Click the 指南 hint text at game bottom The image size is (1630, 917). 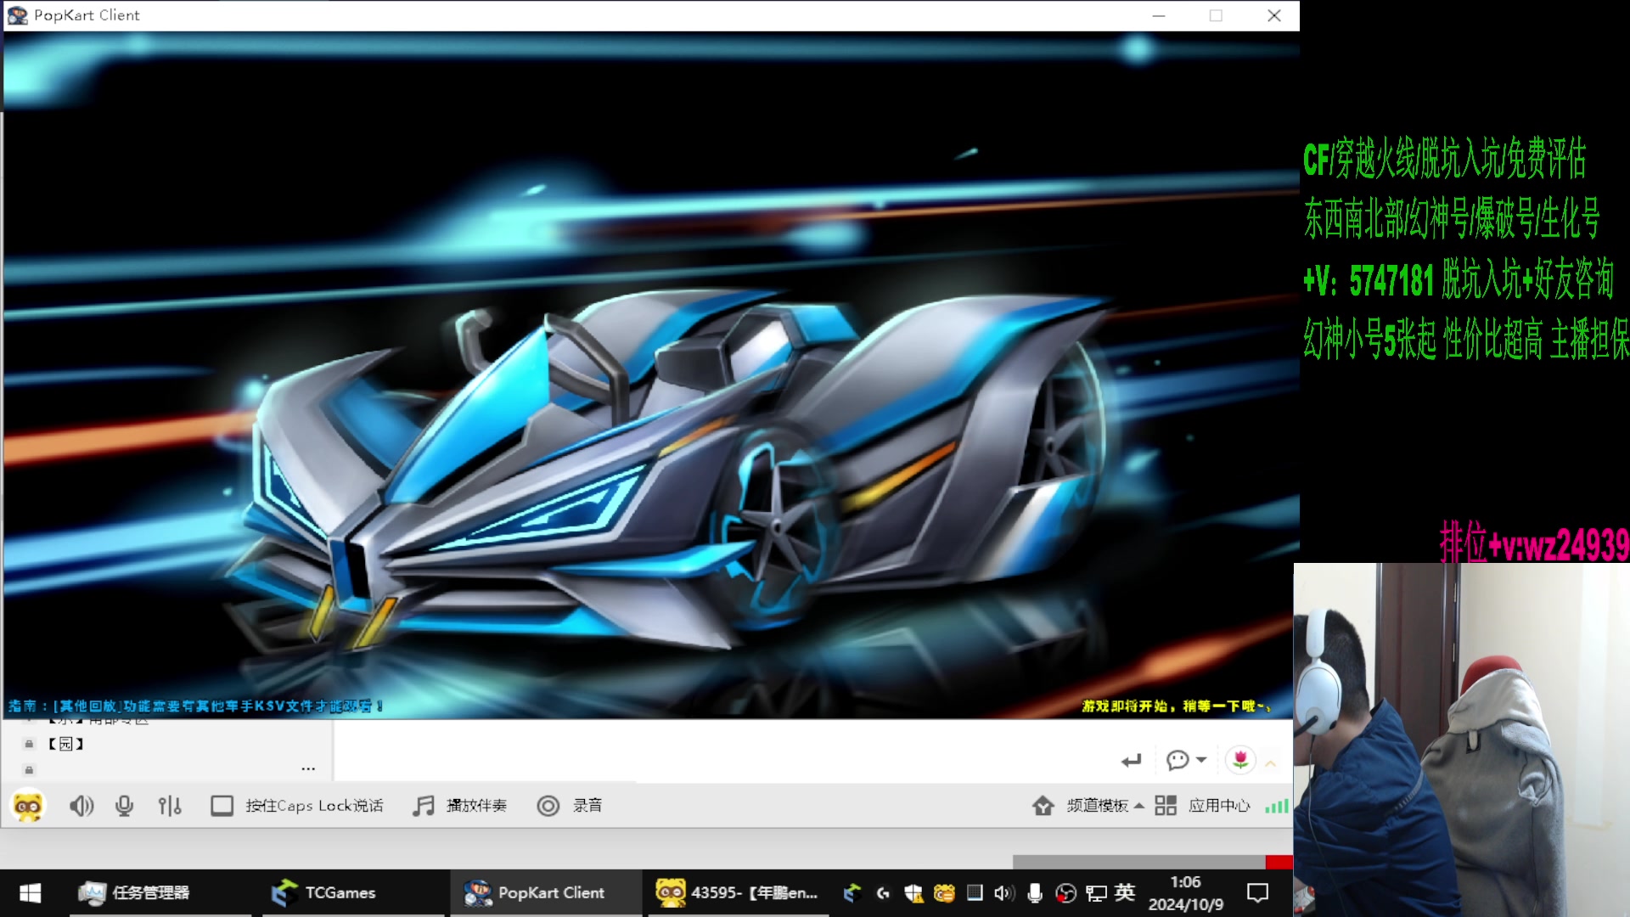[196, 706]
